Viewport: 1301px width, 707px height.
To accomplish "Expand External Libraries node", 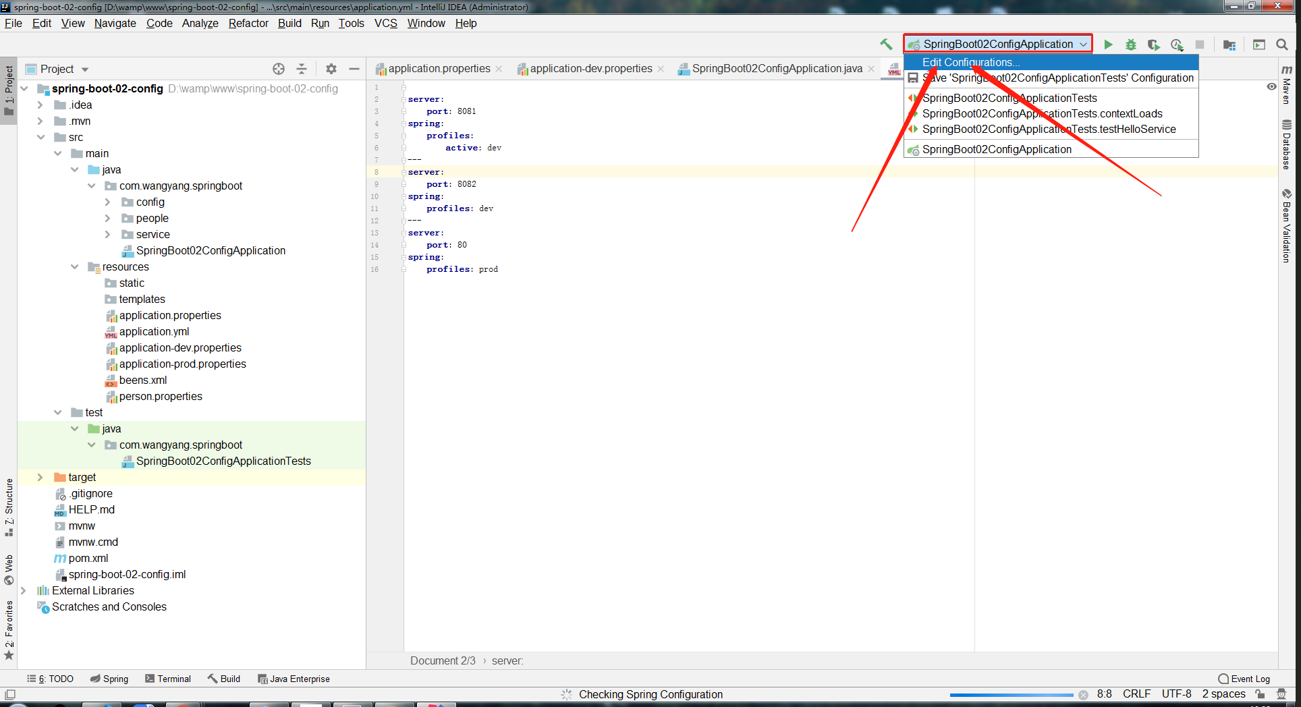I will [x=24, y=591].
